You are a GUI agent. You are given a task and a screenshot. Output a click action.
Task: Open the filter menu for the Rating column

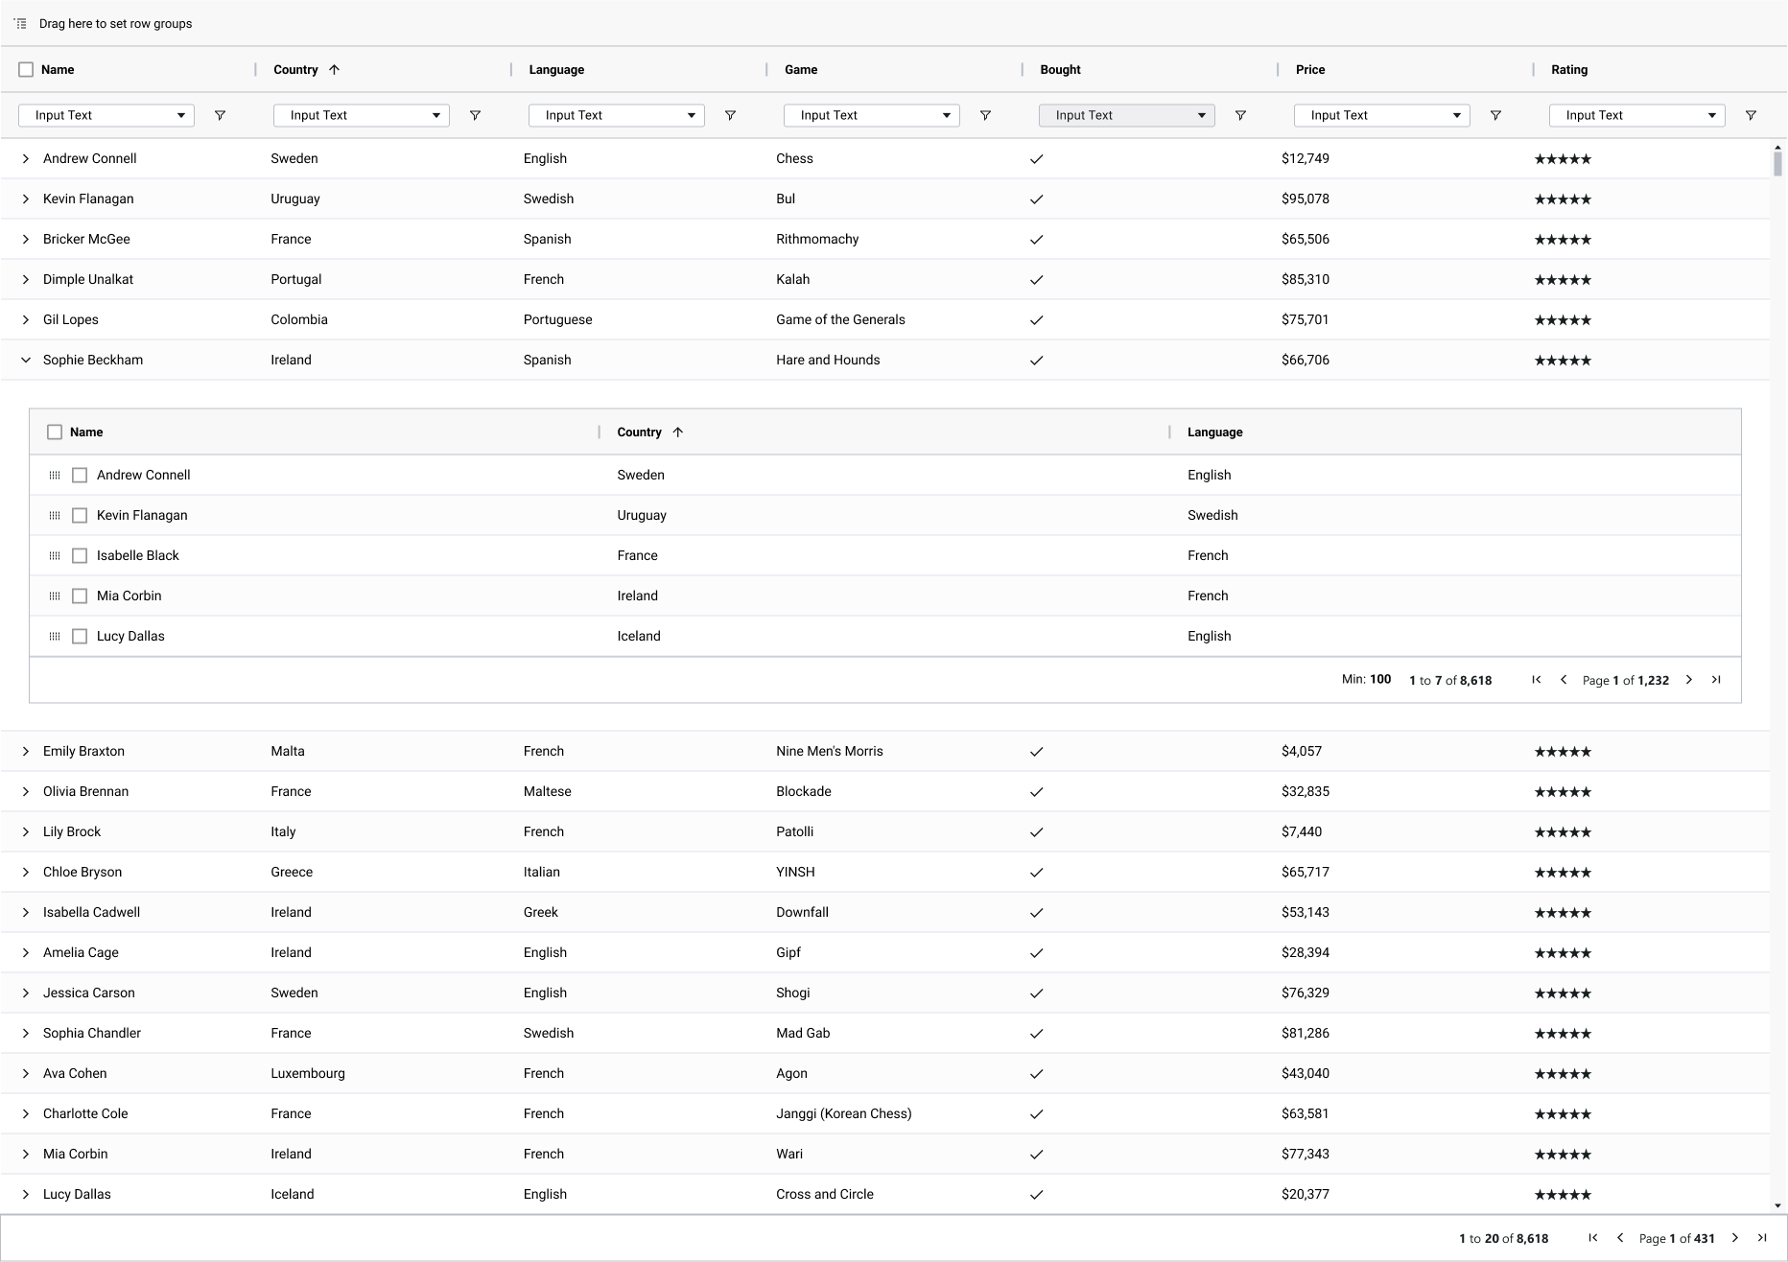click(1751, 115)
